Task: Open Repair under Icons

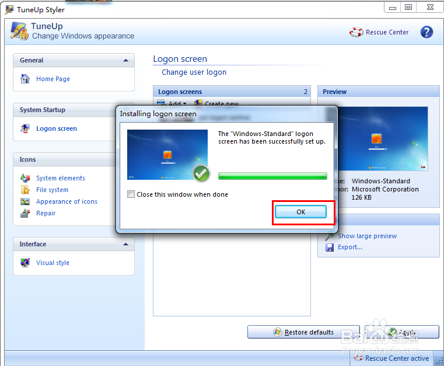Action: tap(46, 213)
